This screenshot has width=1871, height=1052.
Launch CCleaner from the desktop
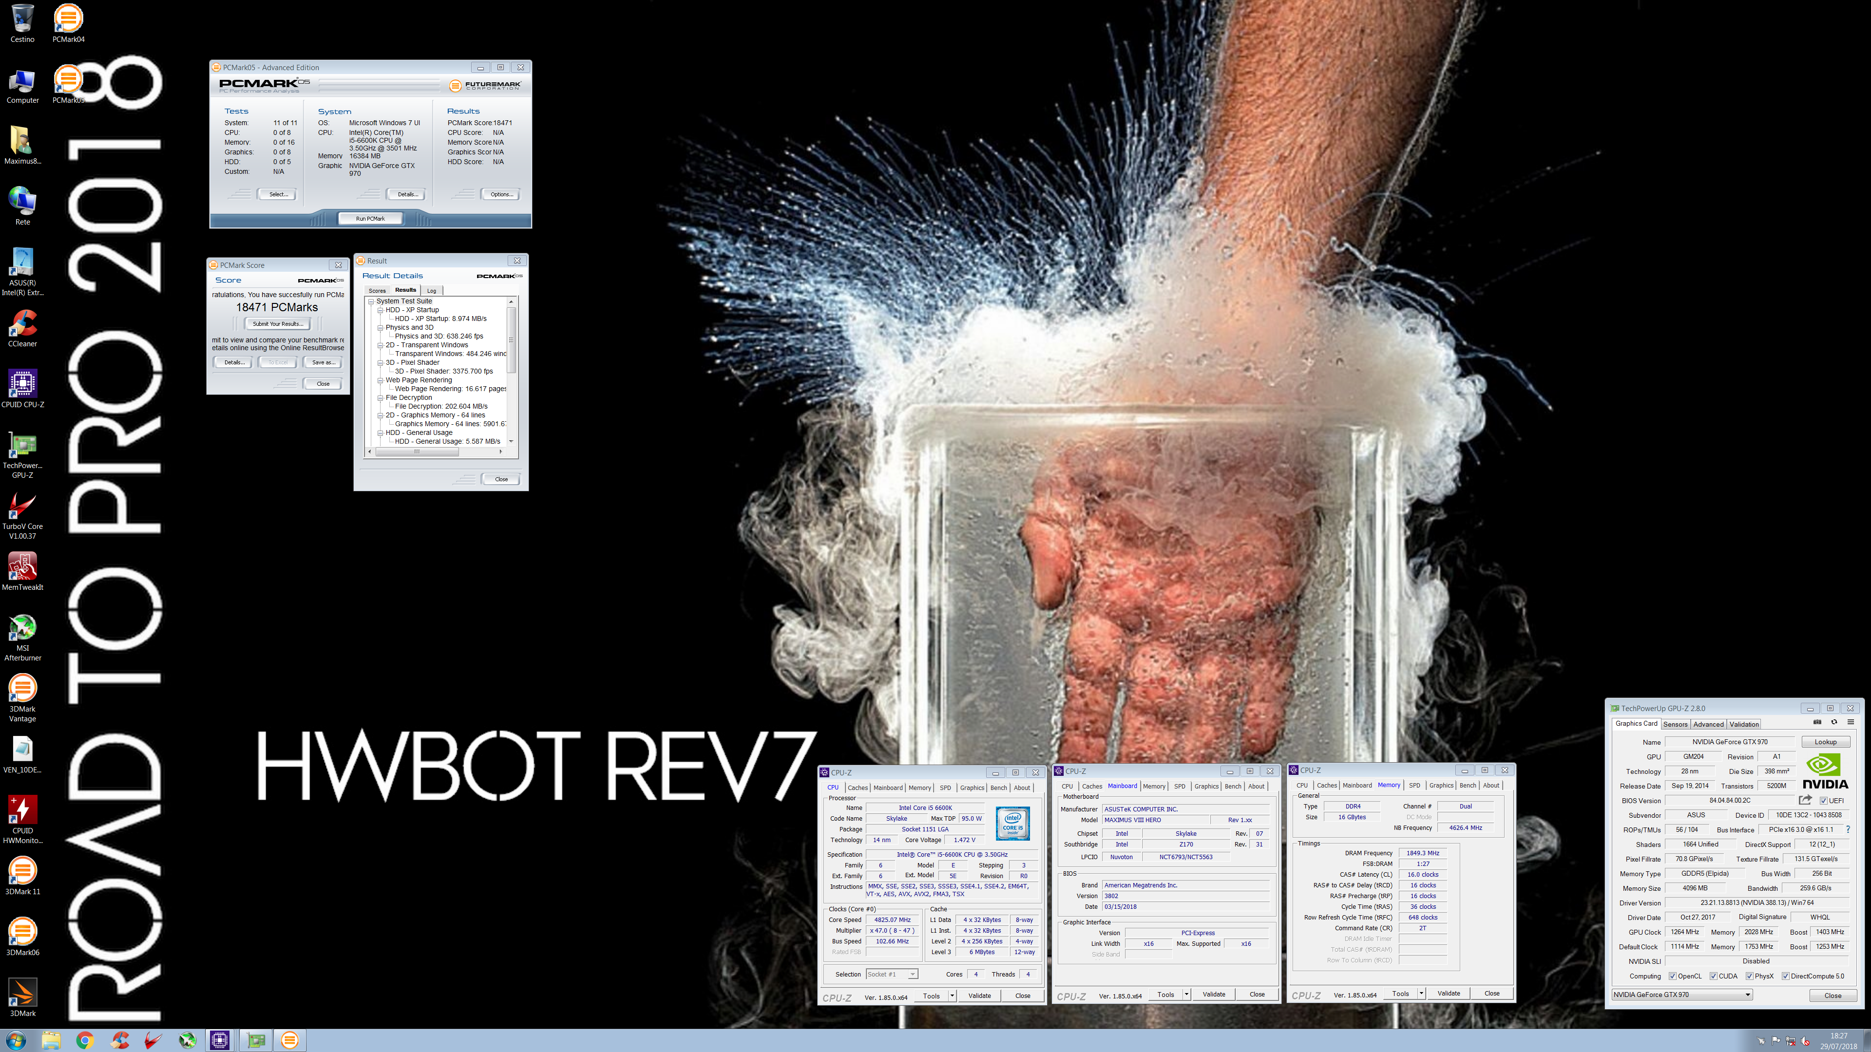(22, 328)
